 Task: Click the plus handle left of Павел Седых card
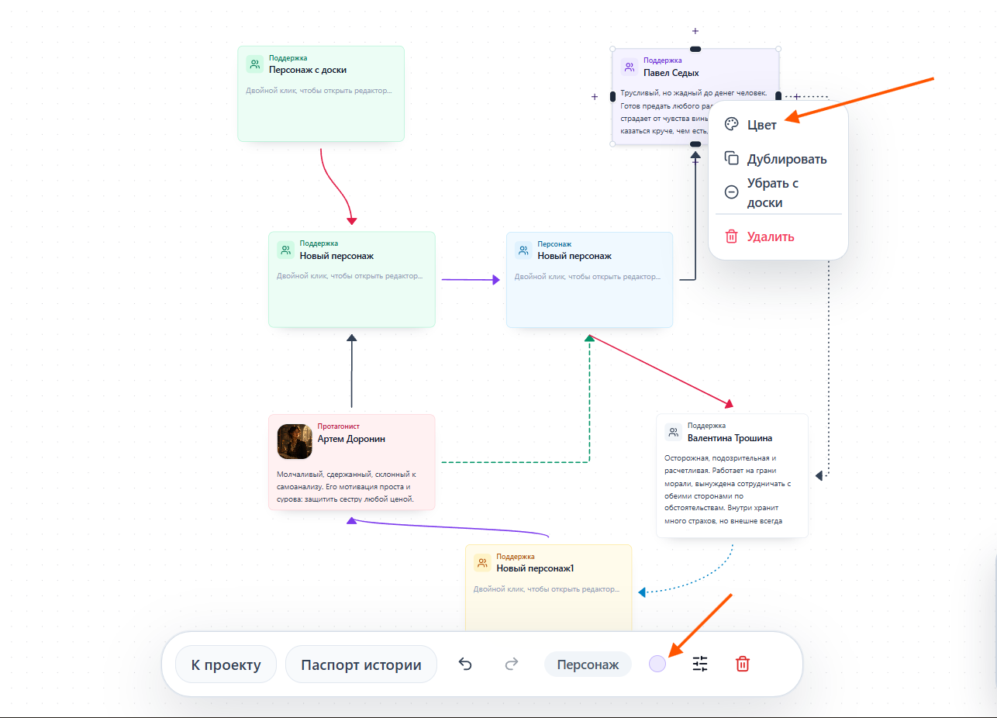click(x=595, y=97)
